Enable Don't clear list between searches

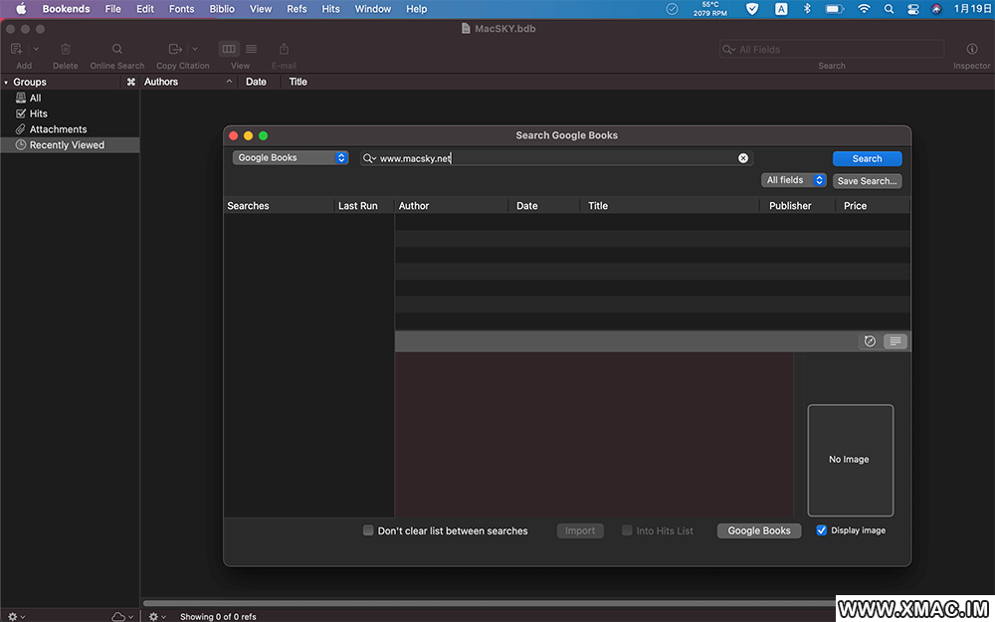tap(368, 530)
